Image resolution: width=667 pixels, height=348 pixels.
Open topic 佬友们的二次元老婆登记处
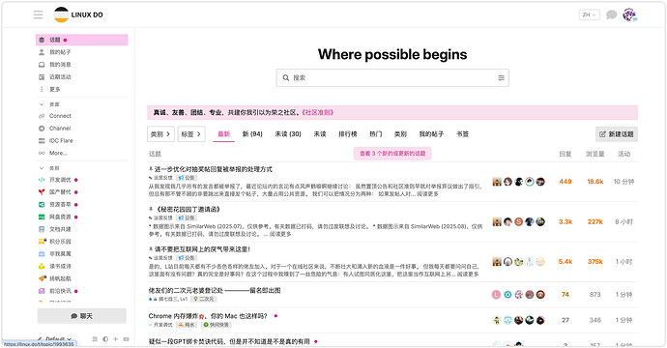click(215, 291)
